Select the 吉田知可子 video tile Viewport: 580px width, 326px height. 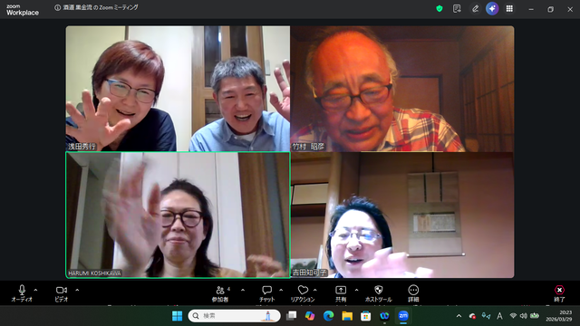coord(402,215)
